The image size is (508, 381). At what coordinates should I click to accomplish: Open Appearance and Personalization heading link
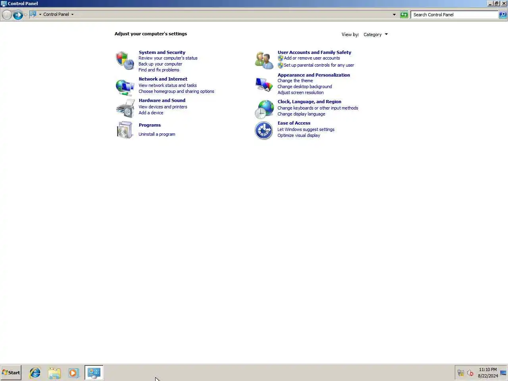[314, 75]
